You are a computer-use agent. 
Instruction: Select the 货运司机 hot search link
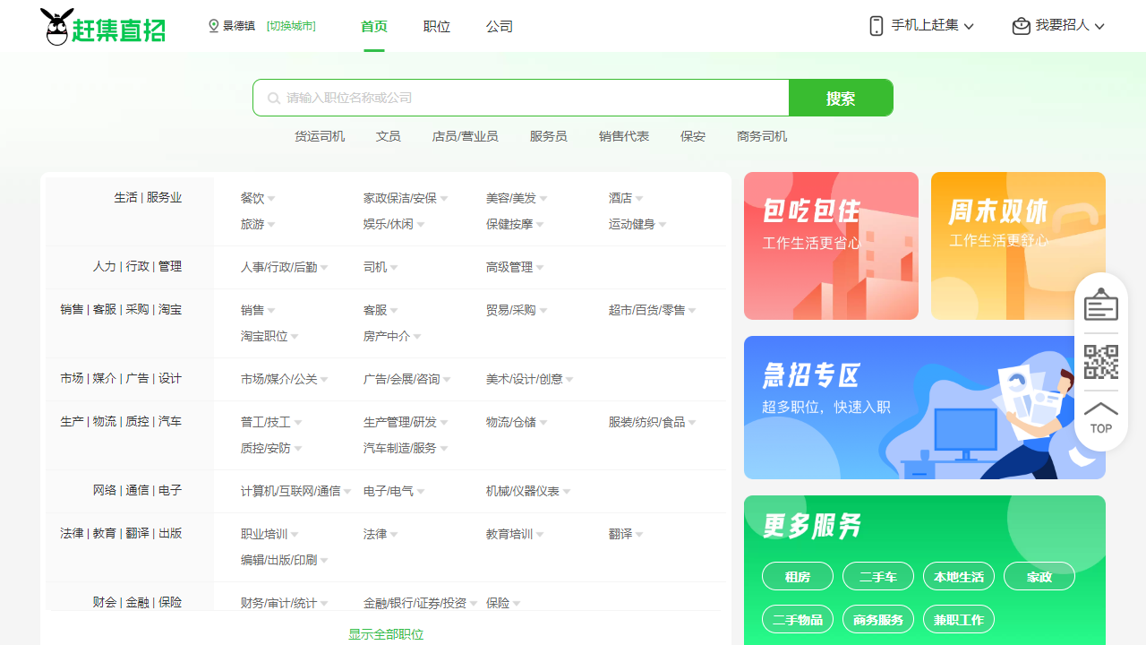[x=320, y=136]
